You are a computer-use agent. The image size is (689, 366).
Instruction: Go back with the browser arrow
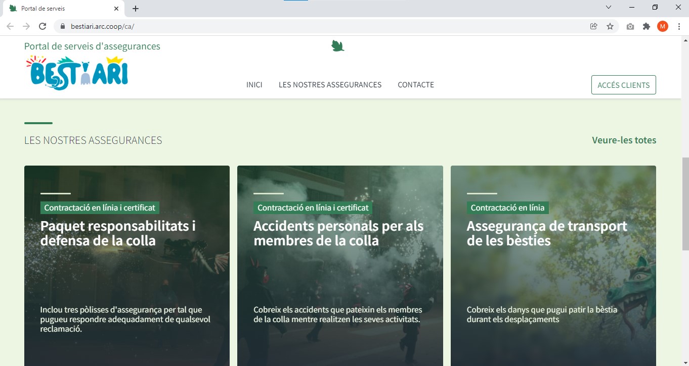pos(10,26)
